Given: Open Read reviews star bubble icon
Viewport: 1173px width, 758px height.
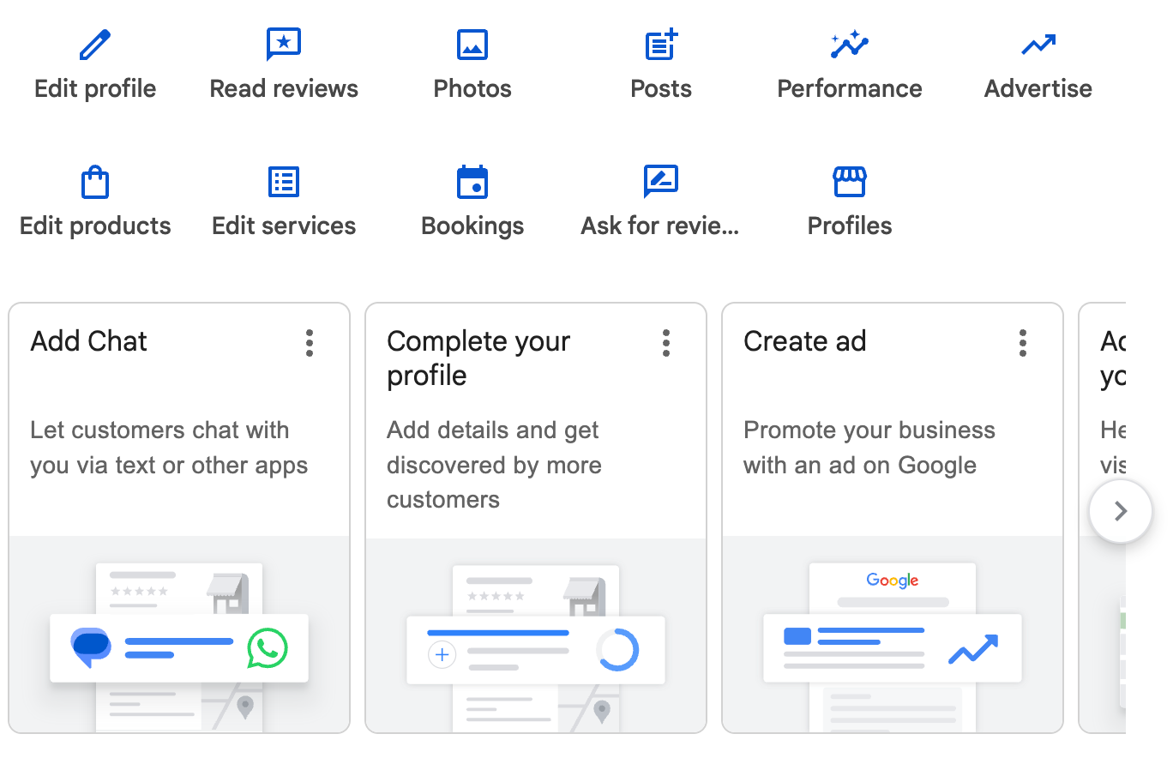Looking at the screenshot, I should click(284, 45).
